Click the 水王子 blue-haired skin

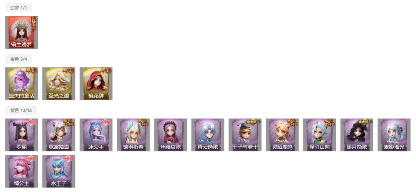59,171
